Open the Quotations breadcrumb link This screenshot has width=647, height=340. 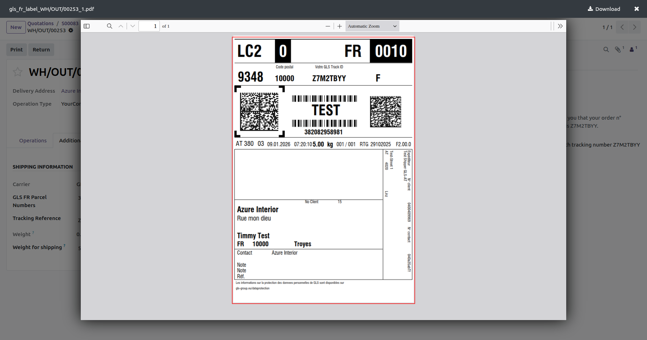[x=41, y=23]
